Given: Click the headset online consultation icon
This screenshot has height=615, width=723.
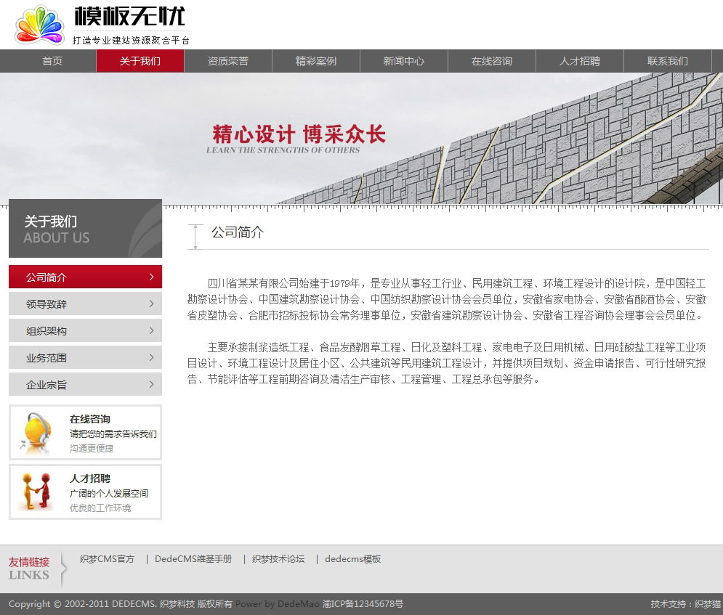Looking at the screenshot, I should click(36, 433).
